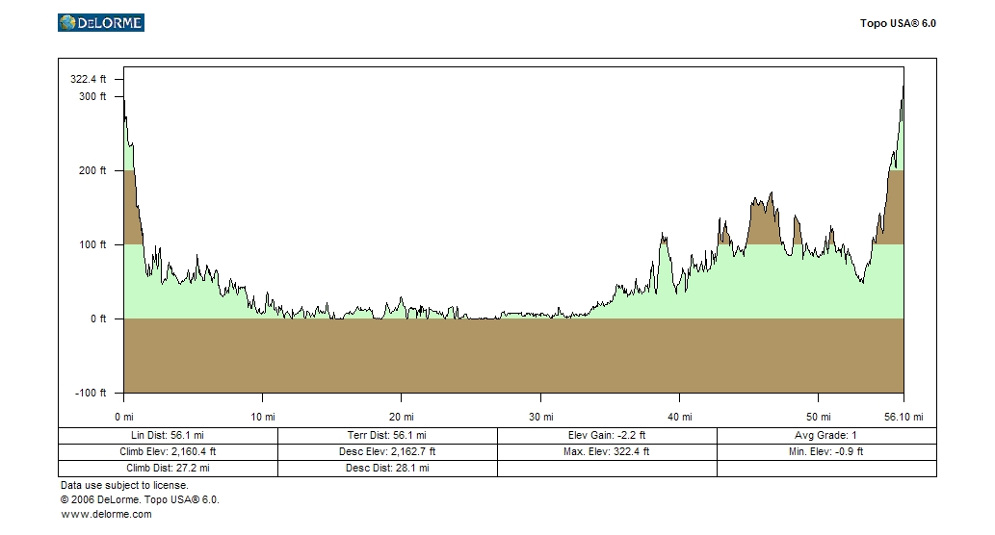The image size is (995, 535).
Task: Select the Desc Elev 2,162.7 ft cell
Action: 387,451
